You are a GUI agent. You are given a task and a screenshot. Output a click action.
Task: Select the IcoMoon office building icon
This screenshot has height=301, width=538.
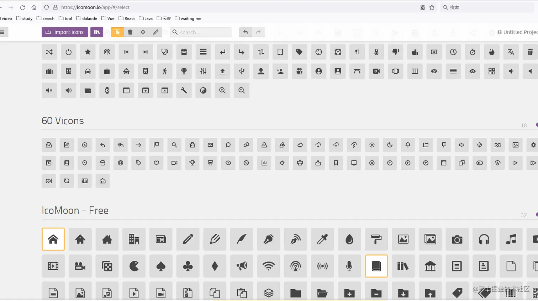(134, 239)
